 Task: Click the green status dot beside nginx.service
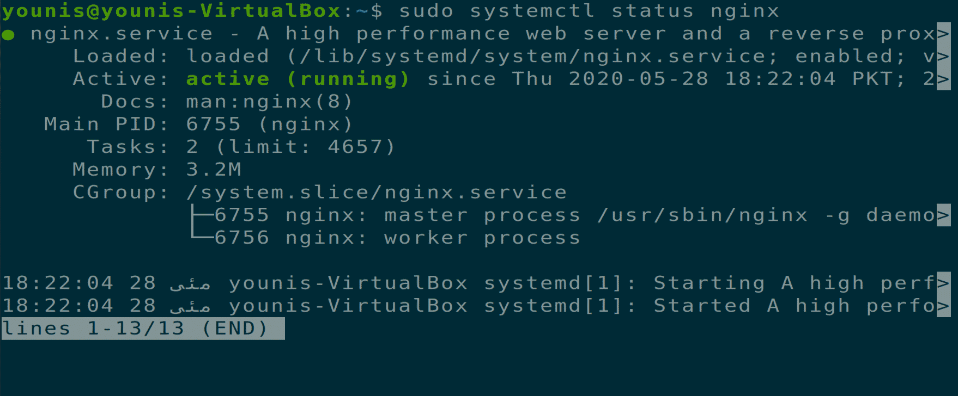click(x=8, y=35)
